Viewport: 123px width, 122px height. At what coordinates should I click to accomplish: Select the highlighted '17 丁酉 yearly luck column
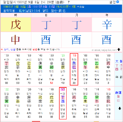pos(63,103)
